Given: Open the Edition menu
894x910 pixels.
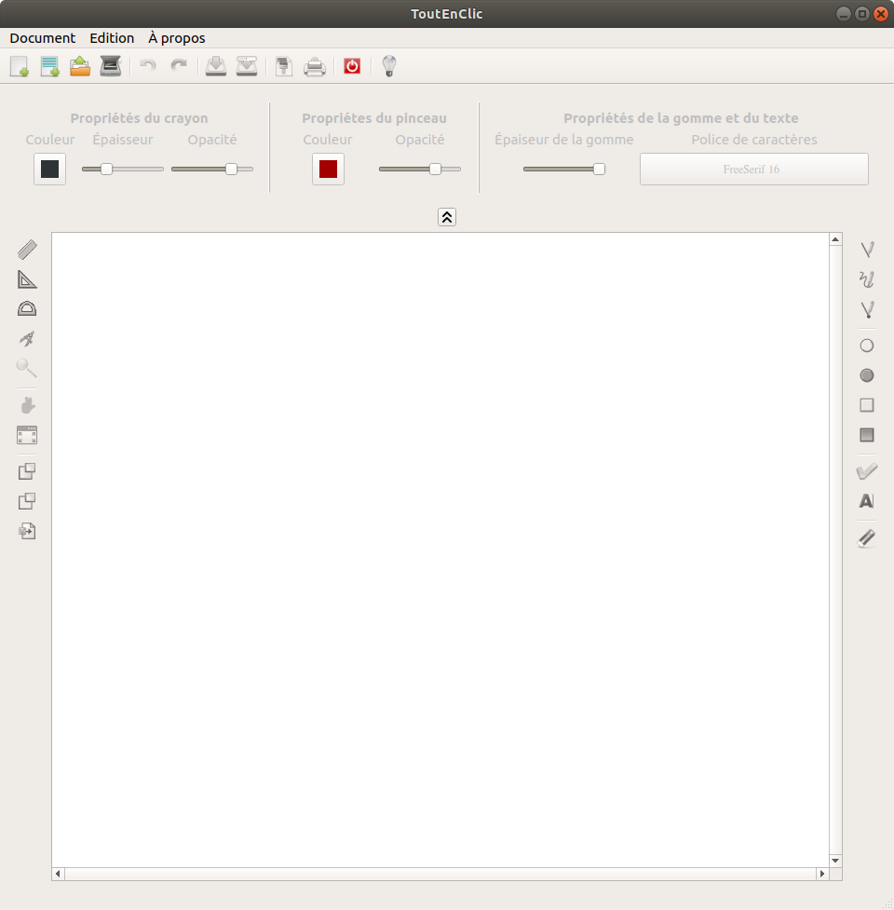Looking at the screenshot, I should click(112, 38).
